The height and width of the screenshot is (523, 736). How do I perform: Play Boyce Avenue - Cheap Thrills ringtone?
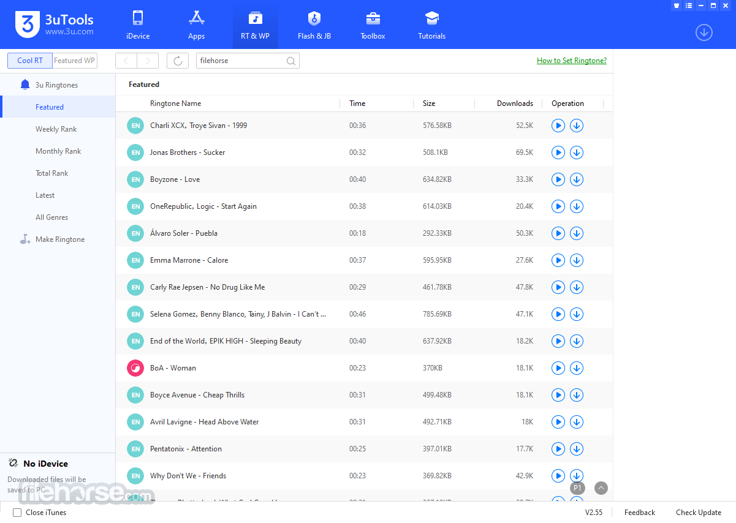pos(558,395)
